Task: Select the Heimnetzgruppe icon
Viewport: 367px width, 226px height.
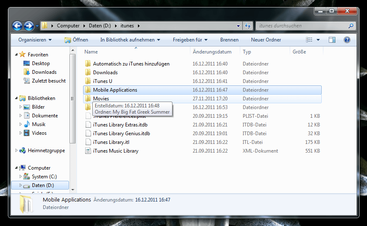Action: point(22,151)
